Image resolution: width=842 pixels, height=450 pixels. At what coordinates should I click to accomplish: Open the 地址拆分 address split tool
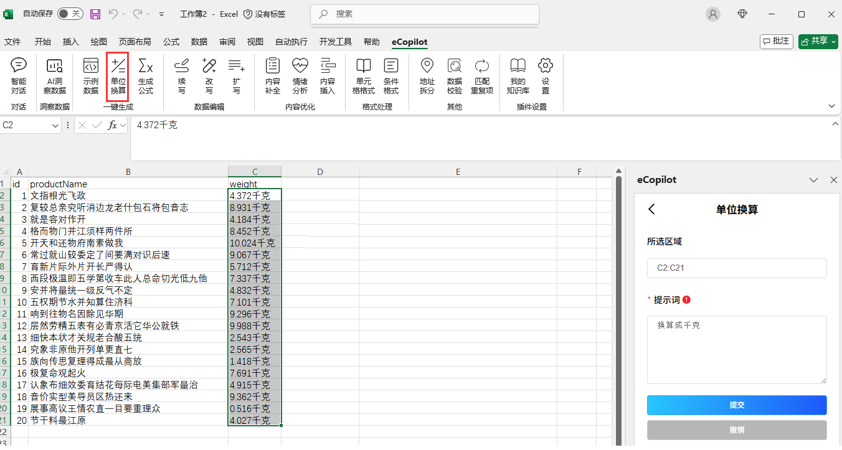click(427, 76)
